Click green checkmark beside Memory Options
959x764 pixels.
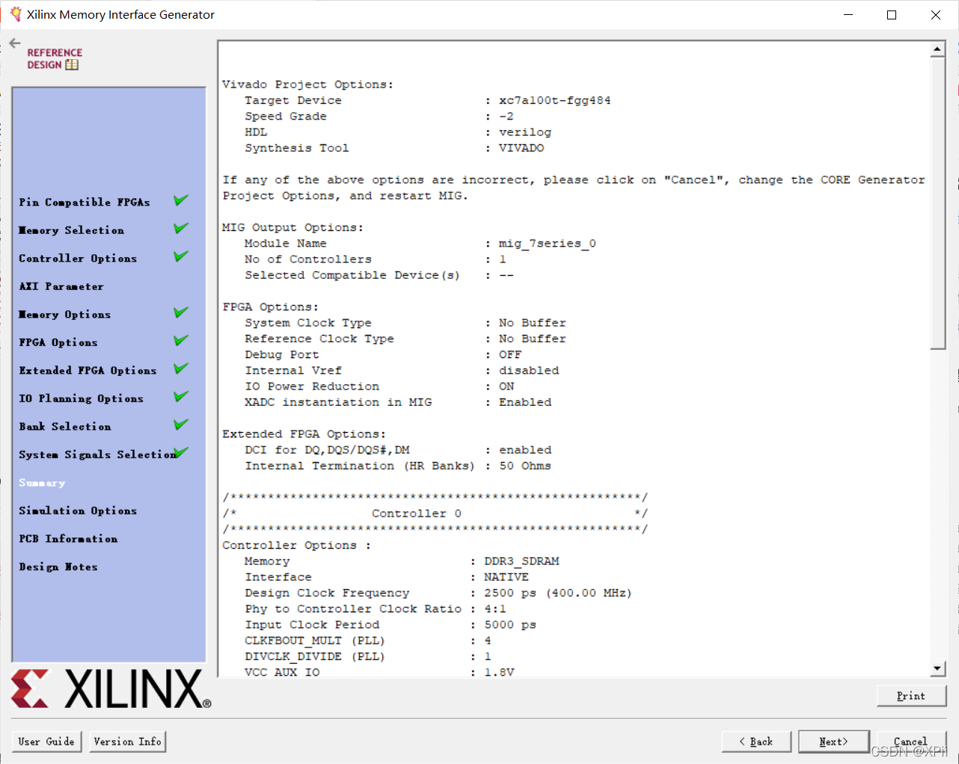pos(181,312)
